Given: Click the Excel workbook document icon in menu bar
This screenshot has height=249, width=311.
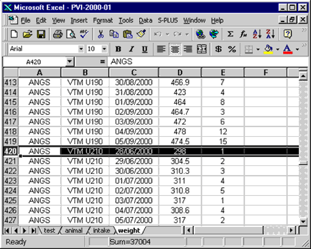Looking at the screenshot, I should tap(13, 20).
